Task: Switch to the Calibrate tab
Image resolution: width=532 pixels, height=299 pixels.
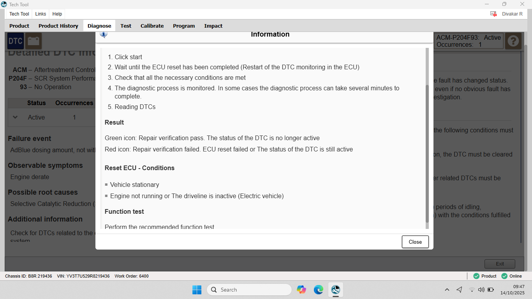Action: [x=152, y=26]
